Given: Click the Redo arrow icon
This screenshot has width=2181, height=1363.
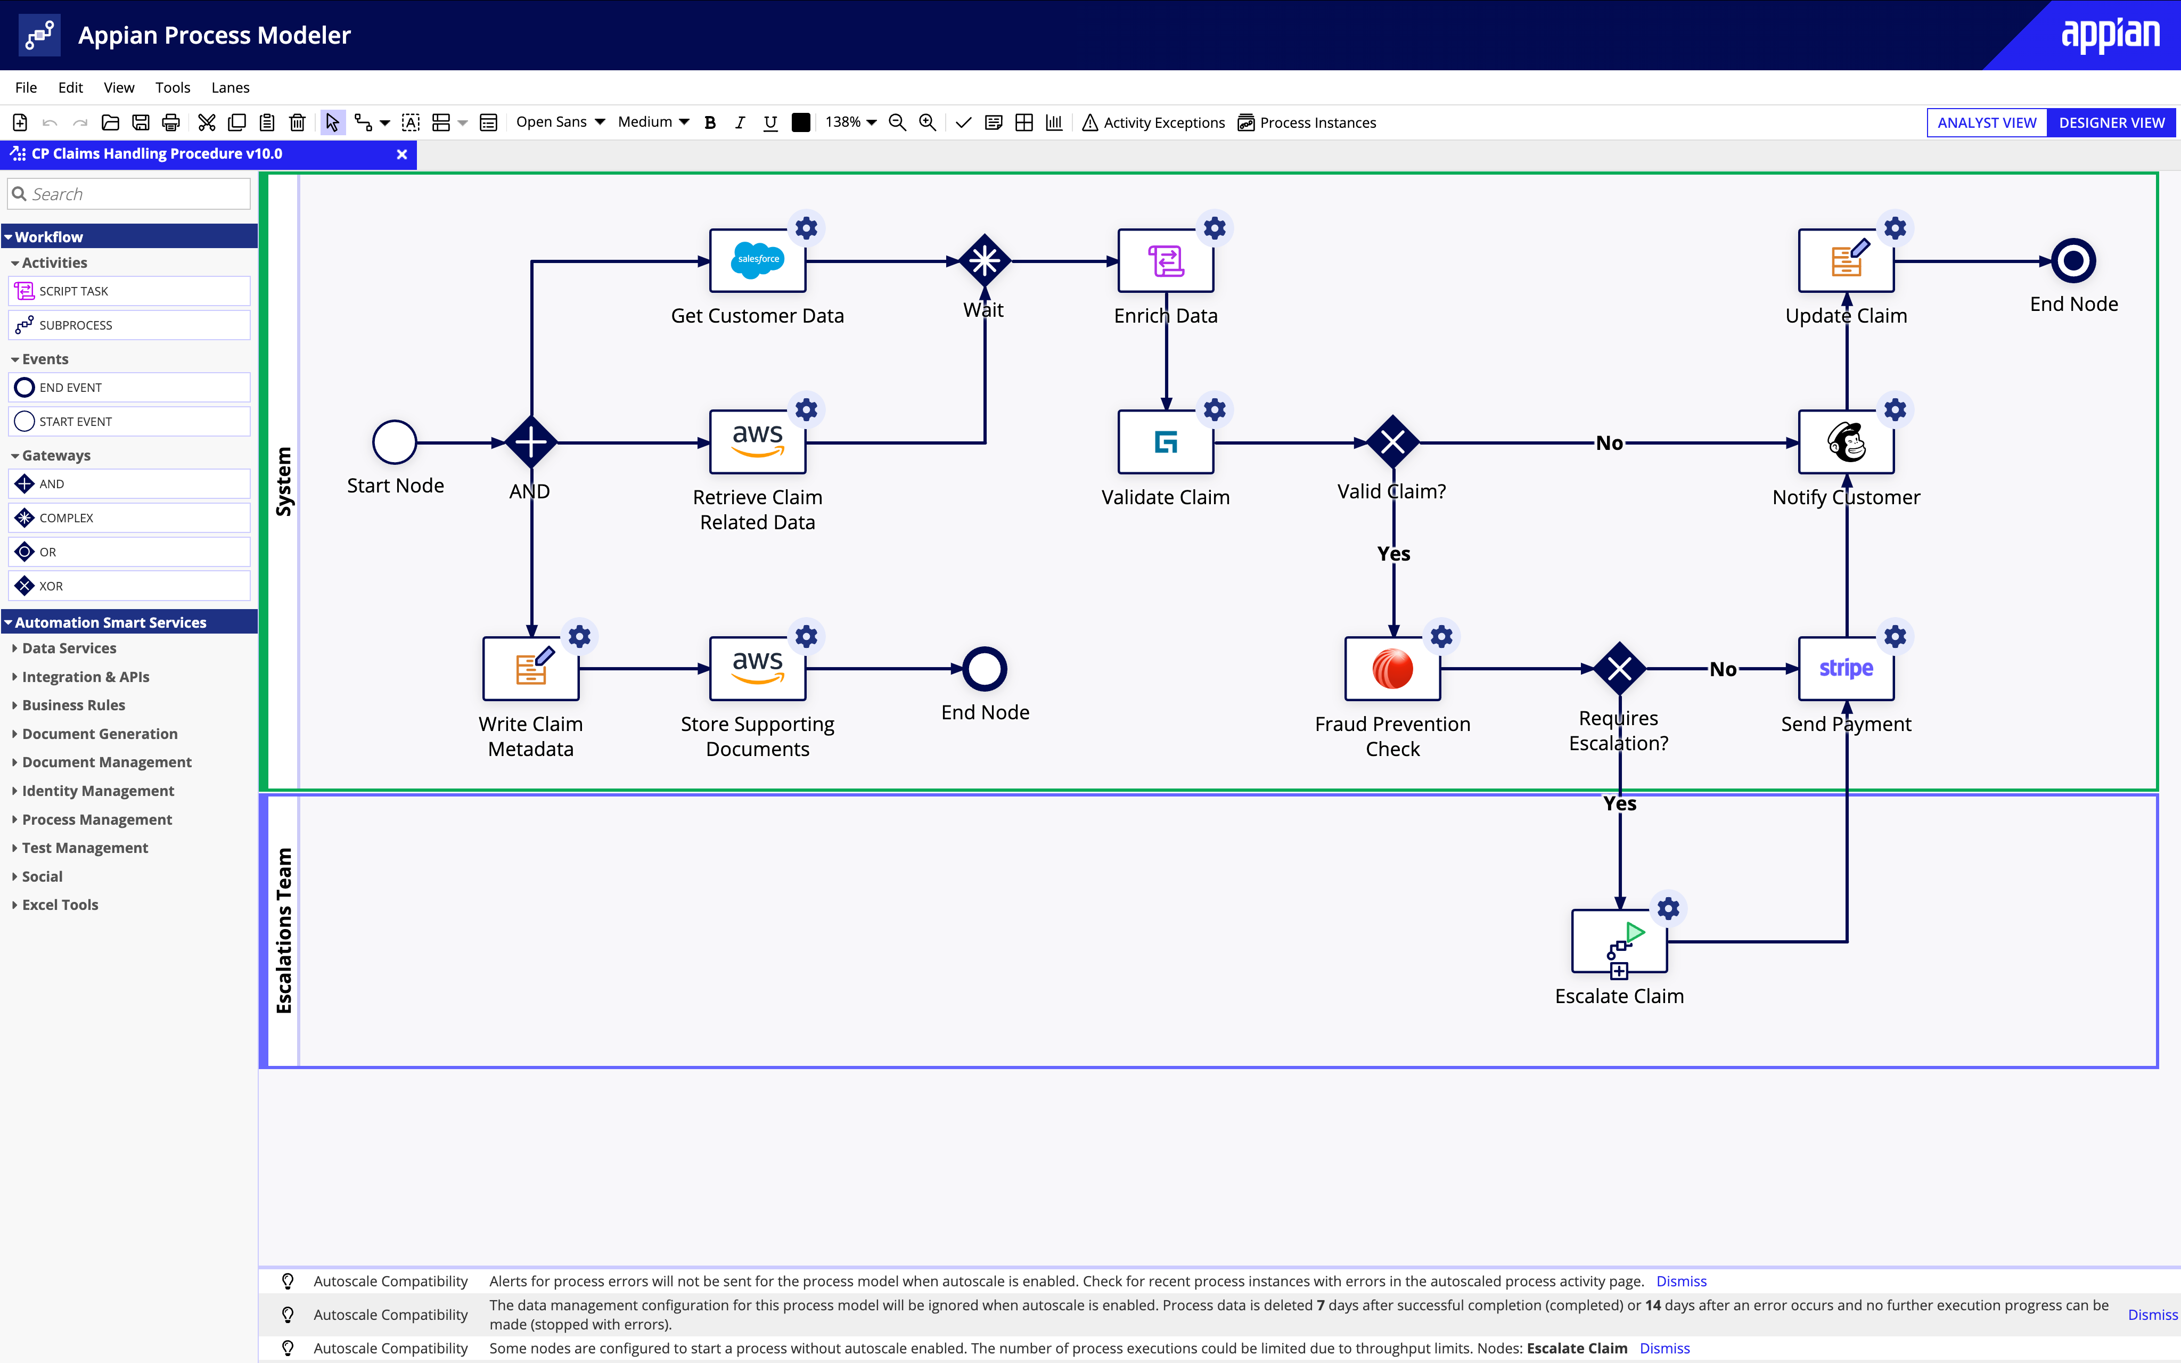Looking at the screenshot, I should (80, 122).
